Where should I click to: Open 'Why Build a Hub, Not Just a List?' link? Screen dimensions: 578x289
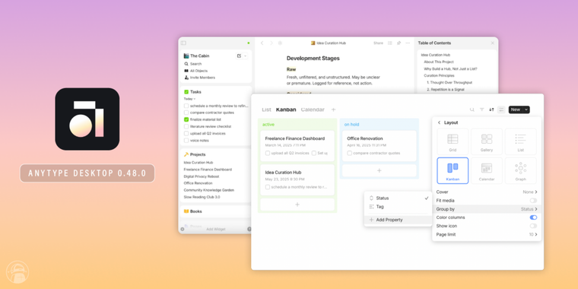[450, 68]
